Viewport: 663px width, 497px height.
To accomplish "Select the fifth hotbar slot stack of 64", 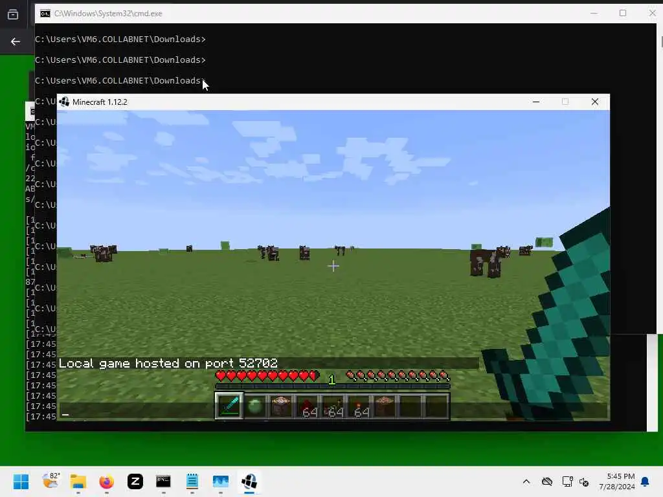I will tap(333, 406).
